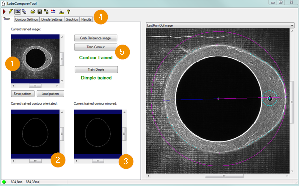299x186 pixels.
Task: Save the tool with floppy disk icon
Action: pos(39,12)
